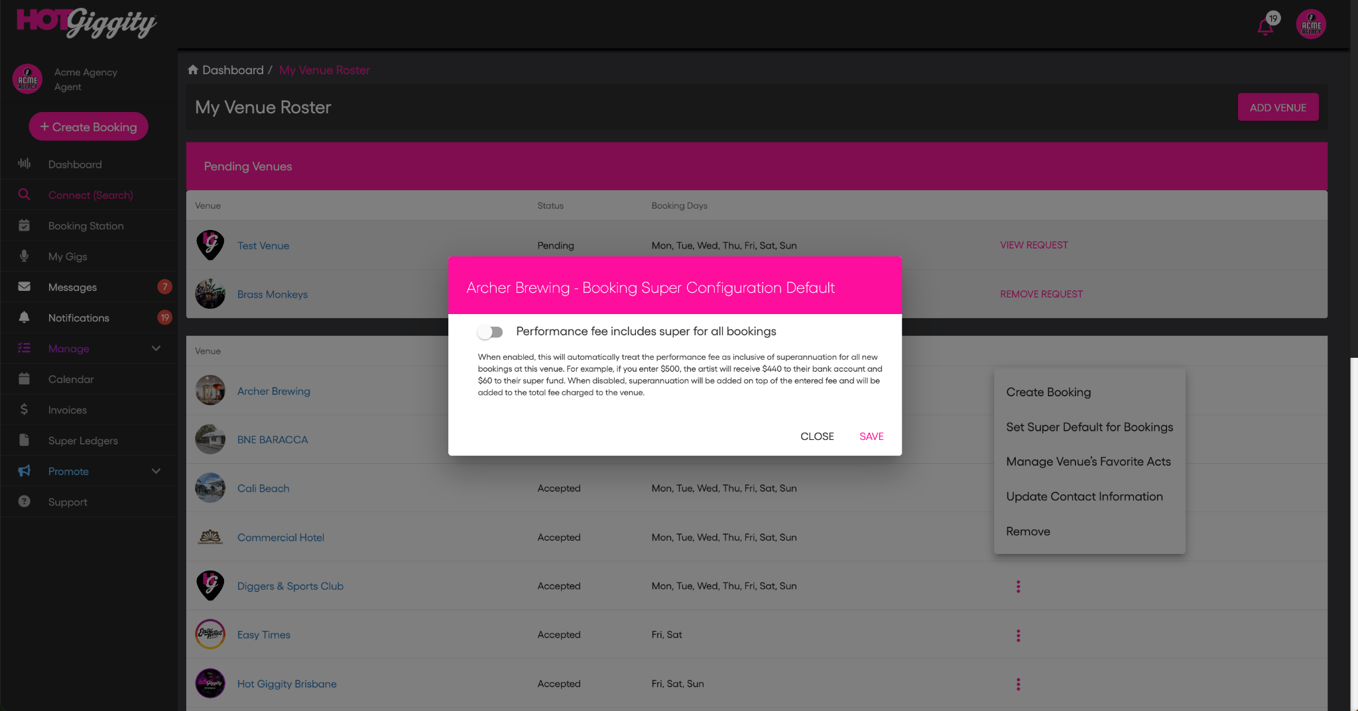Viewport: 1358px width, 711px height.
Task: Click the CLOSE button in dialog
Action: (x=817, y=436)
